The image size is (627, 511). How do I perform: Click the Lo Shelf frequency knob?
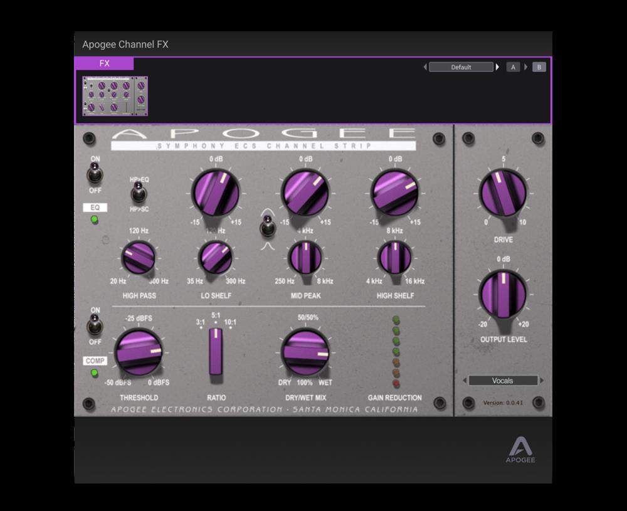(x=216, y=258)
